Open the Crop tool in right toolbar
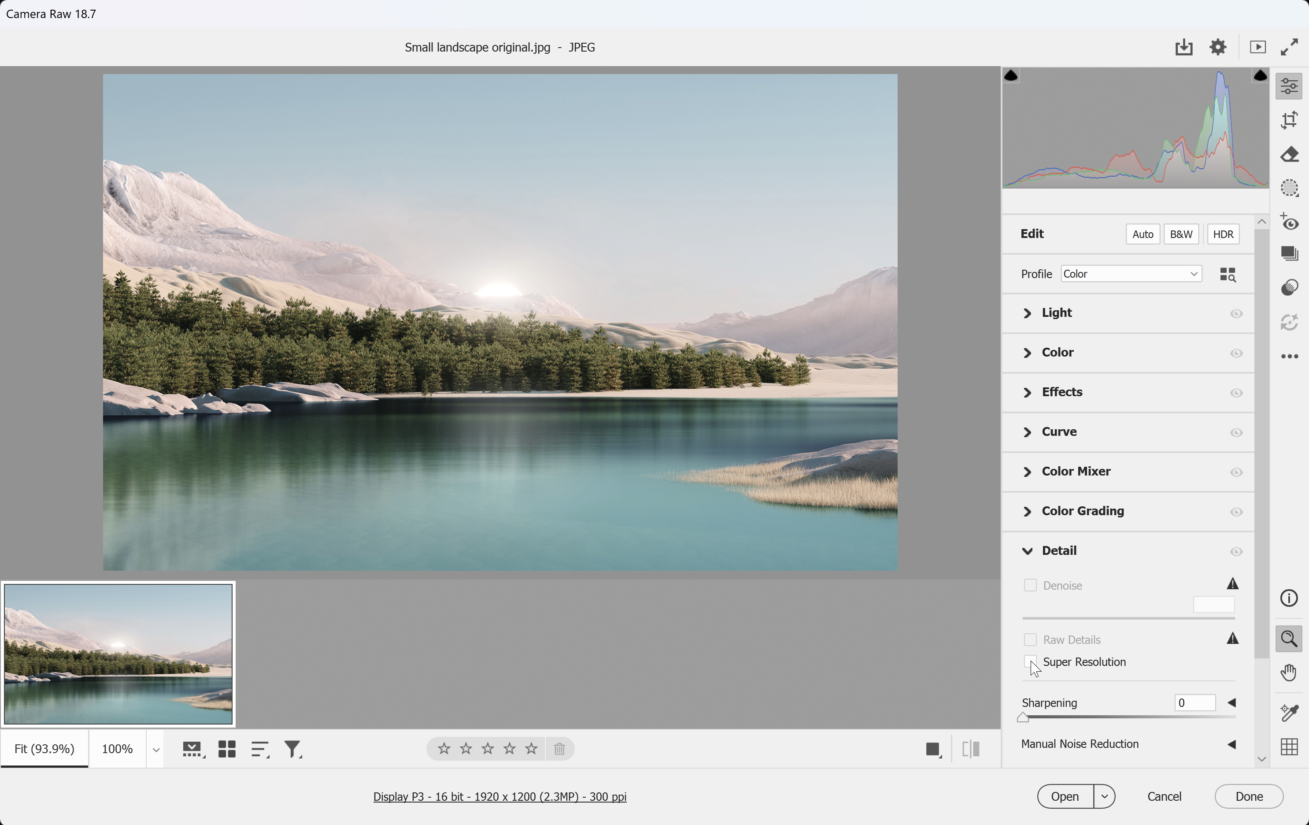This screenshot has width=1309, height=825. coord(1290,120)
